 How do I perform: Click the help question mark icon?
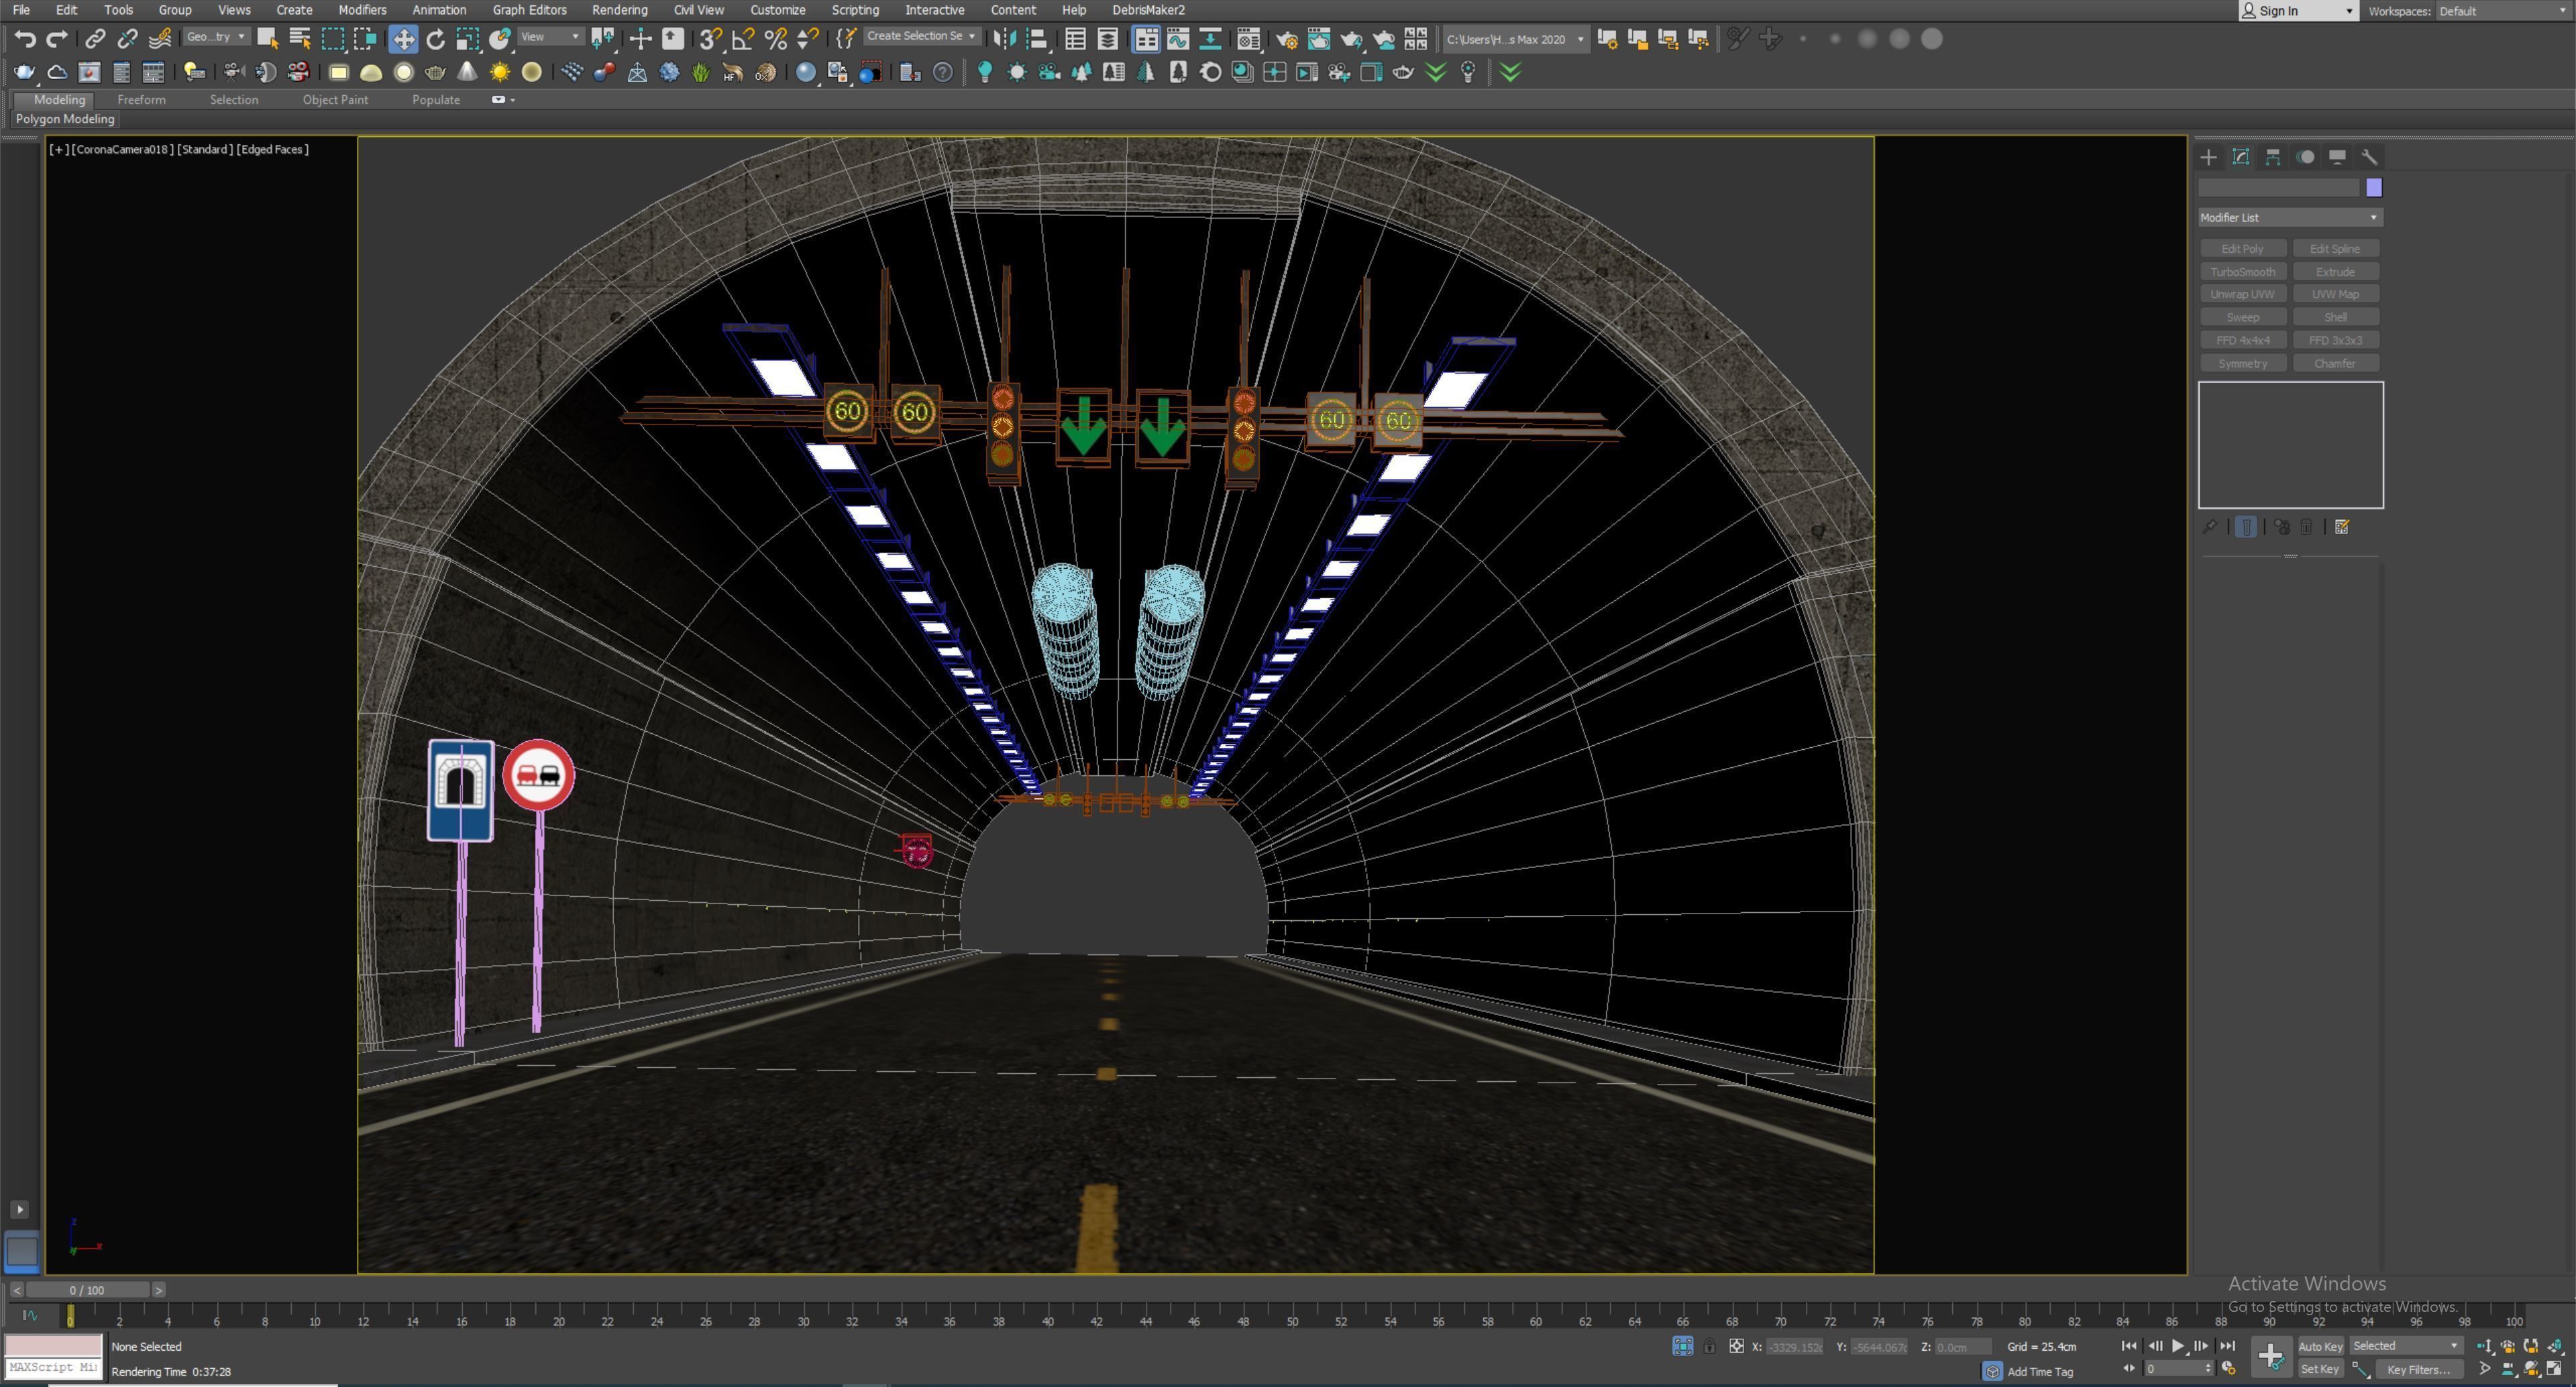coord(942,72)
